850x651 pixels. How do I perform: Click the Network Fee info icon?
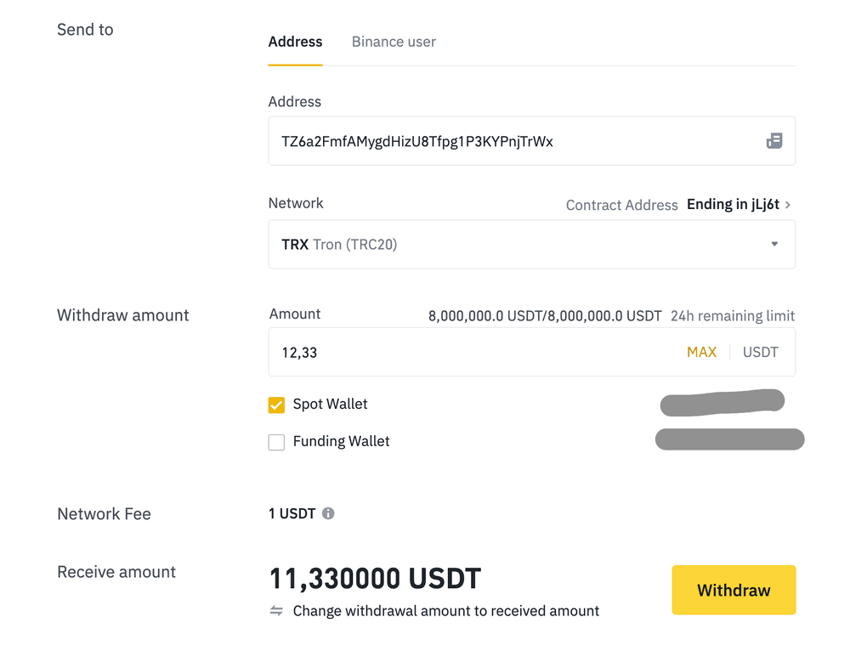(x=328, y=513)
